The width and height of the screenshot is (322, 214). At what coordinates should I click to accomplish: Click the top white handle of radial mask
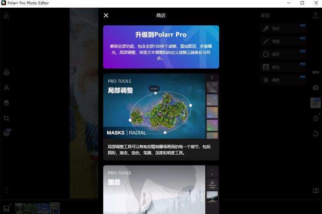click(x=156, y=93)
